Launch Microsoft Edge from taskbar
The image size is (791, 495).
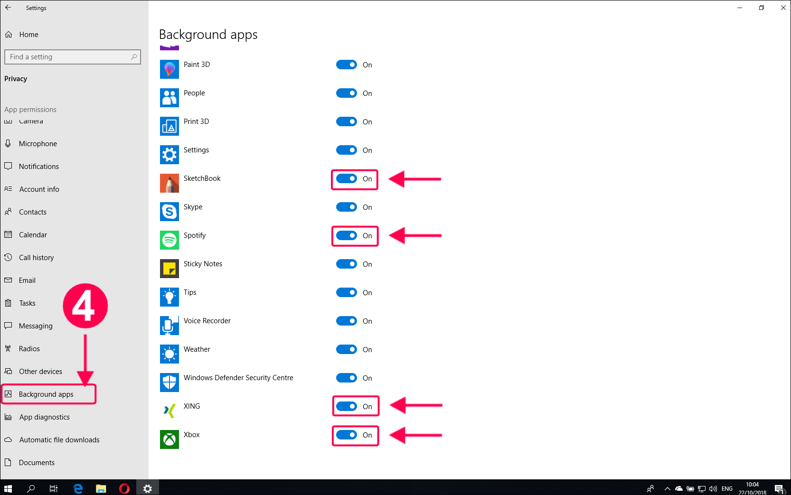coord(78,488)
